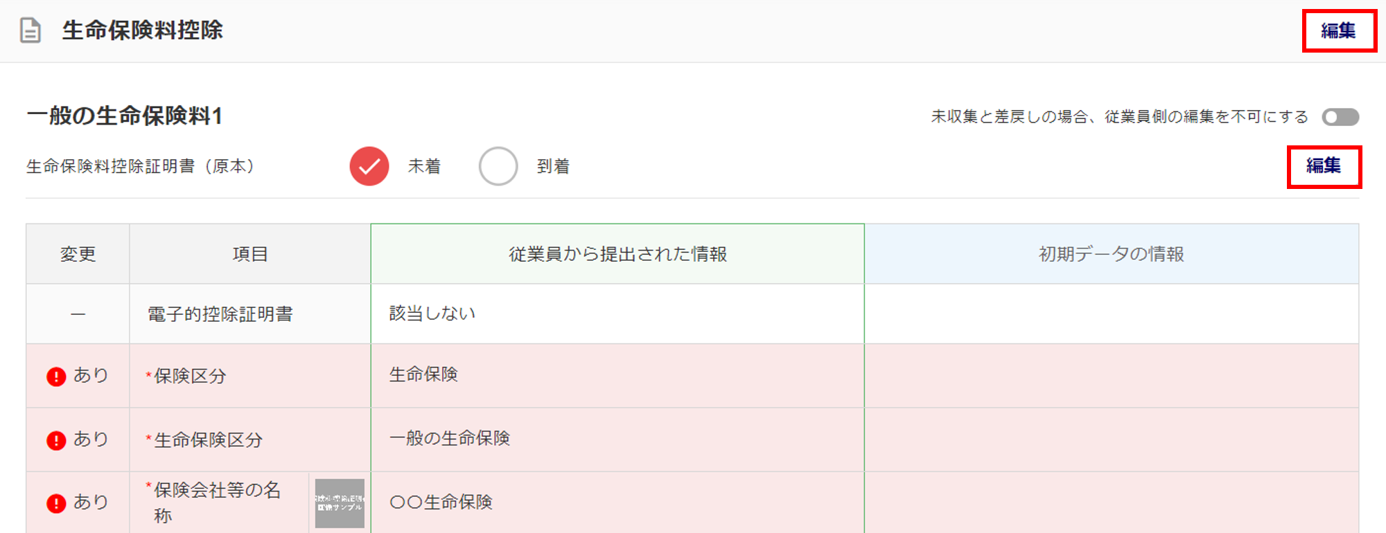Click the 一般の生命保険料1 section heading
1386x533 pixels.
tap(125, 116)
